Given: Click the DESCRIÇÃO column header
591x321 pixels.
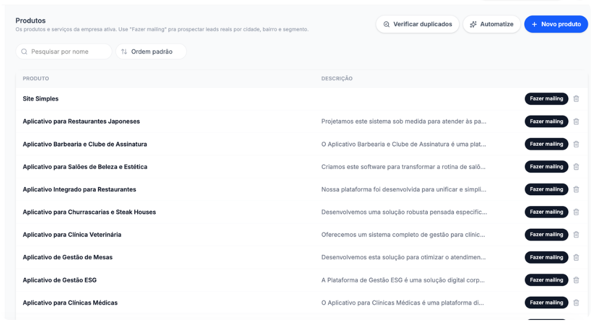Looking at the screenshot, I should click(337, 79).
